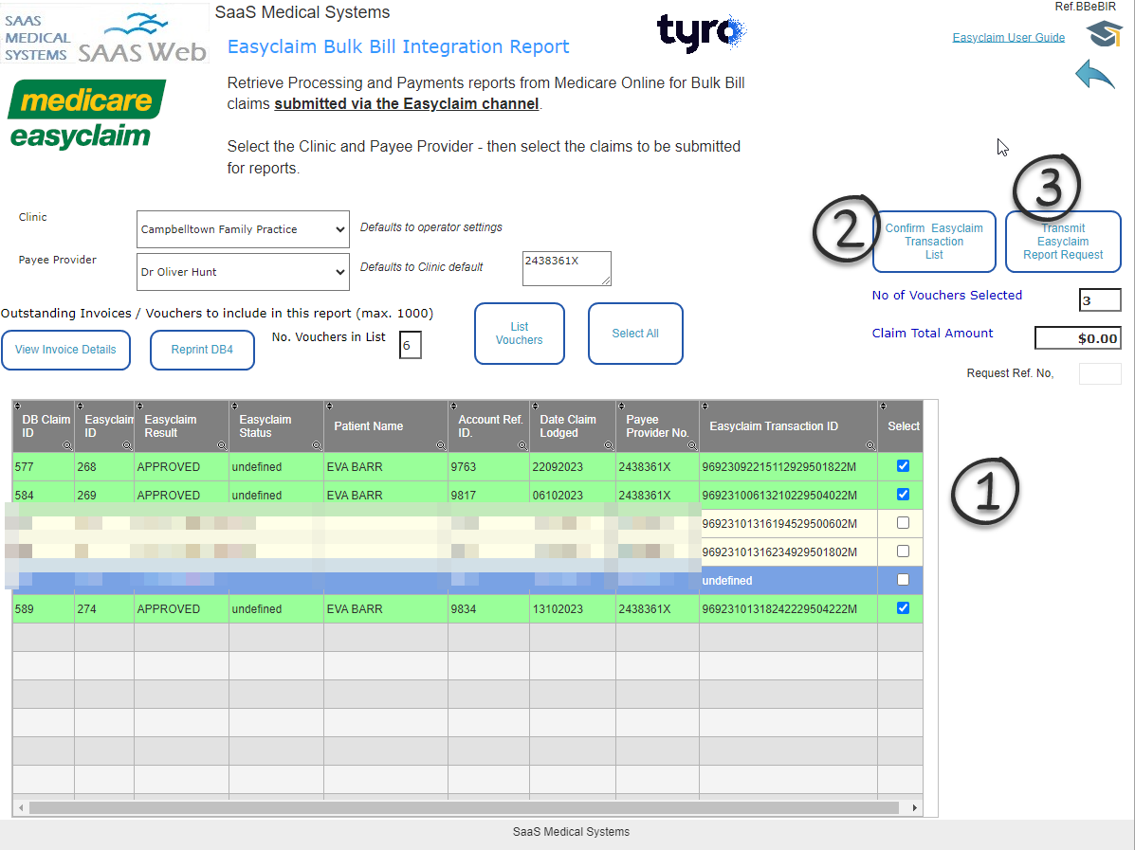Uncheck the Select box for claim 589
Image resolution: width=1135 pixels, height=850 pixels.
903,607
